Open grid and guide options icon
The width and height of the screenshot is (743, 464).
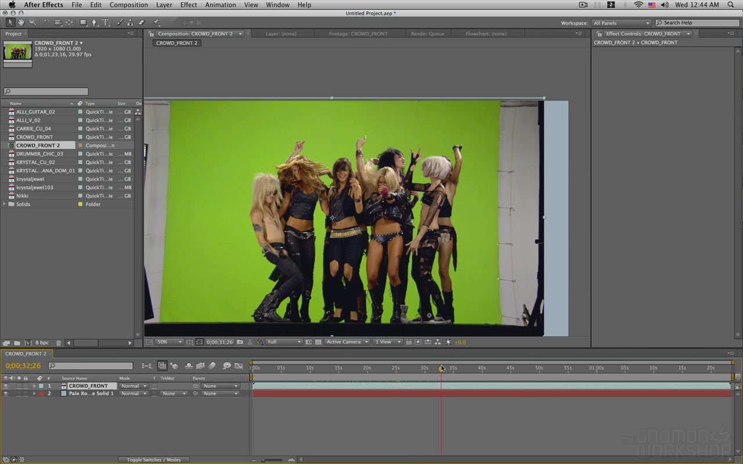tap(190, 342)
